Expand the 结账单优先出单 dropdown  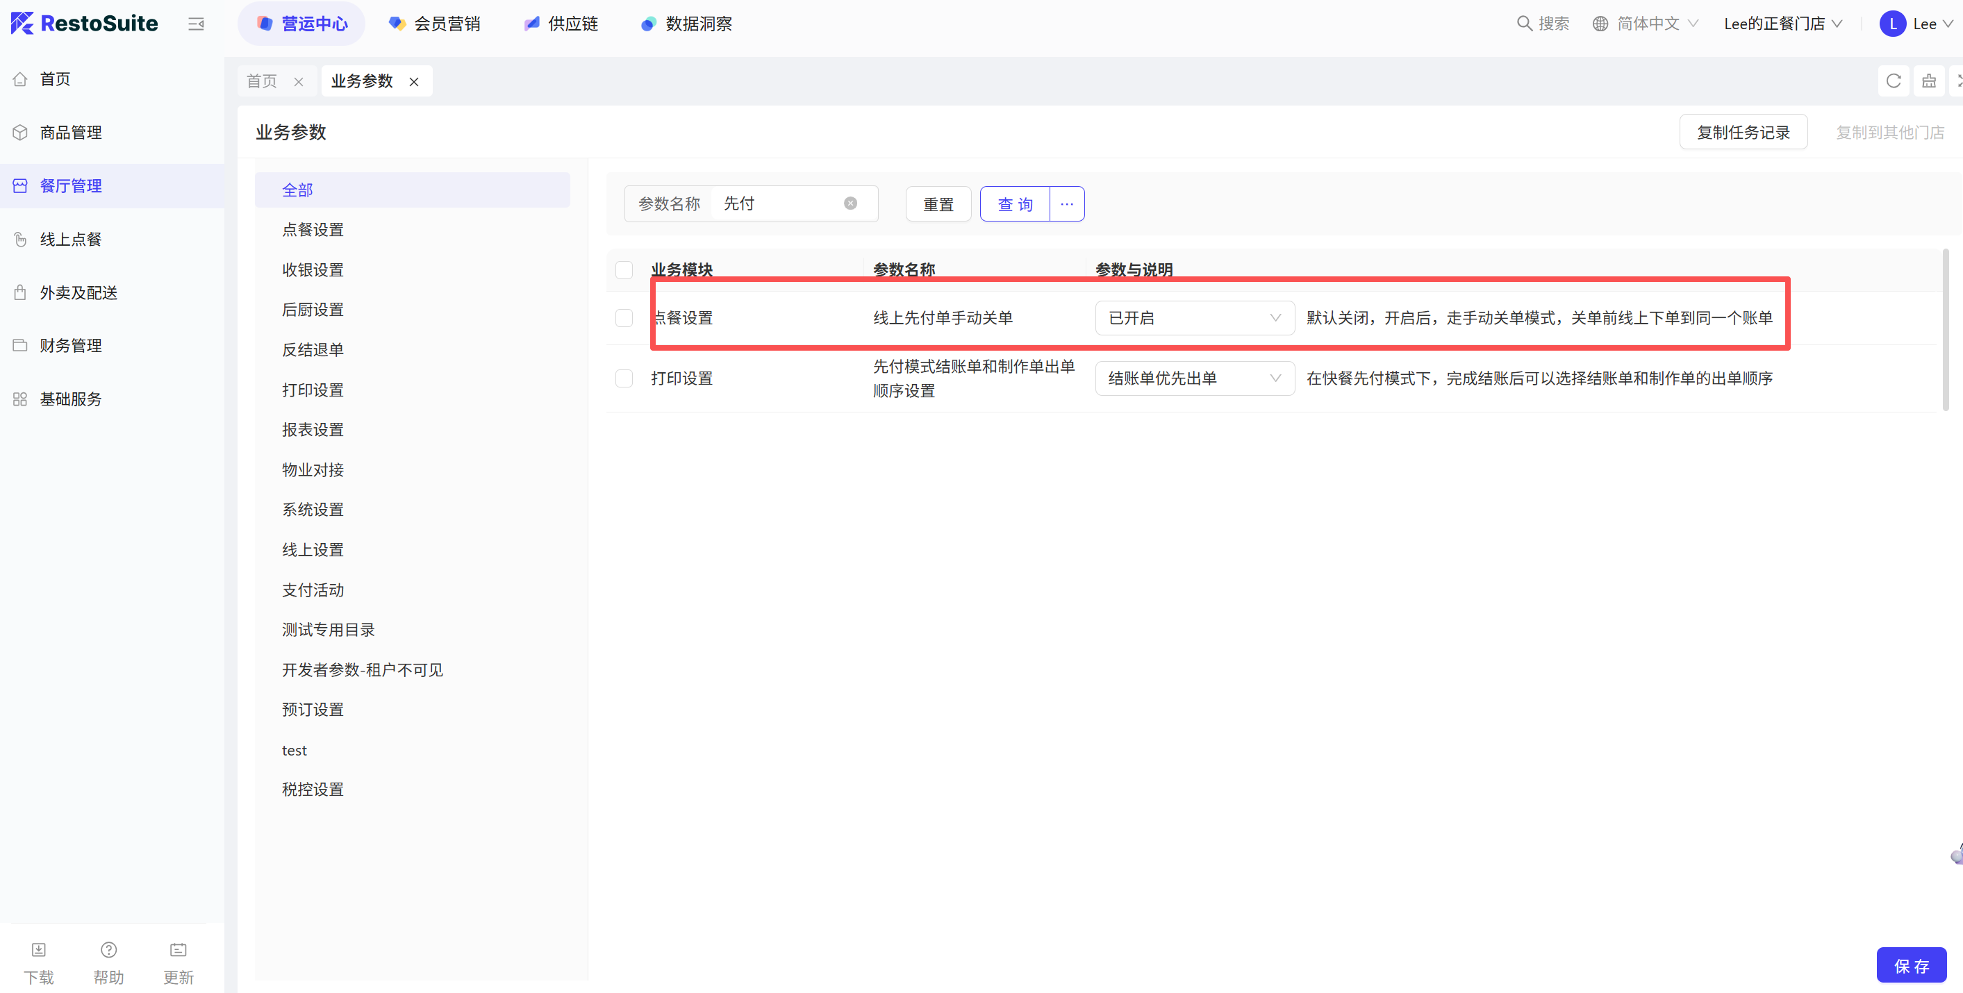pyautogui.click(x=1194, y=378)
